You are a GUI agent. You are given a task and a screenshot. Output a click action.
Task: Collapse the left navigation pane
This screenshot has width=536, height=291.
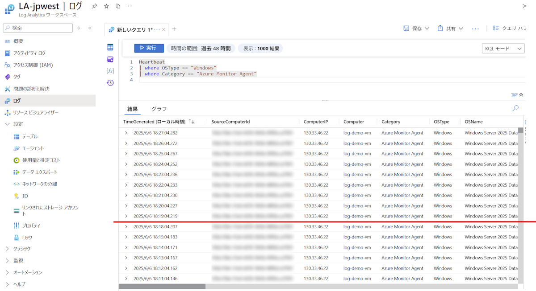tap(90, 28)
